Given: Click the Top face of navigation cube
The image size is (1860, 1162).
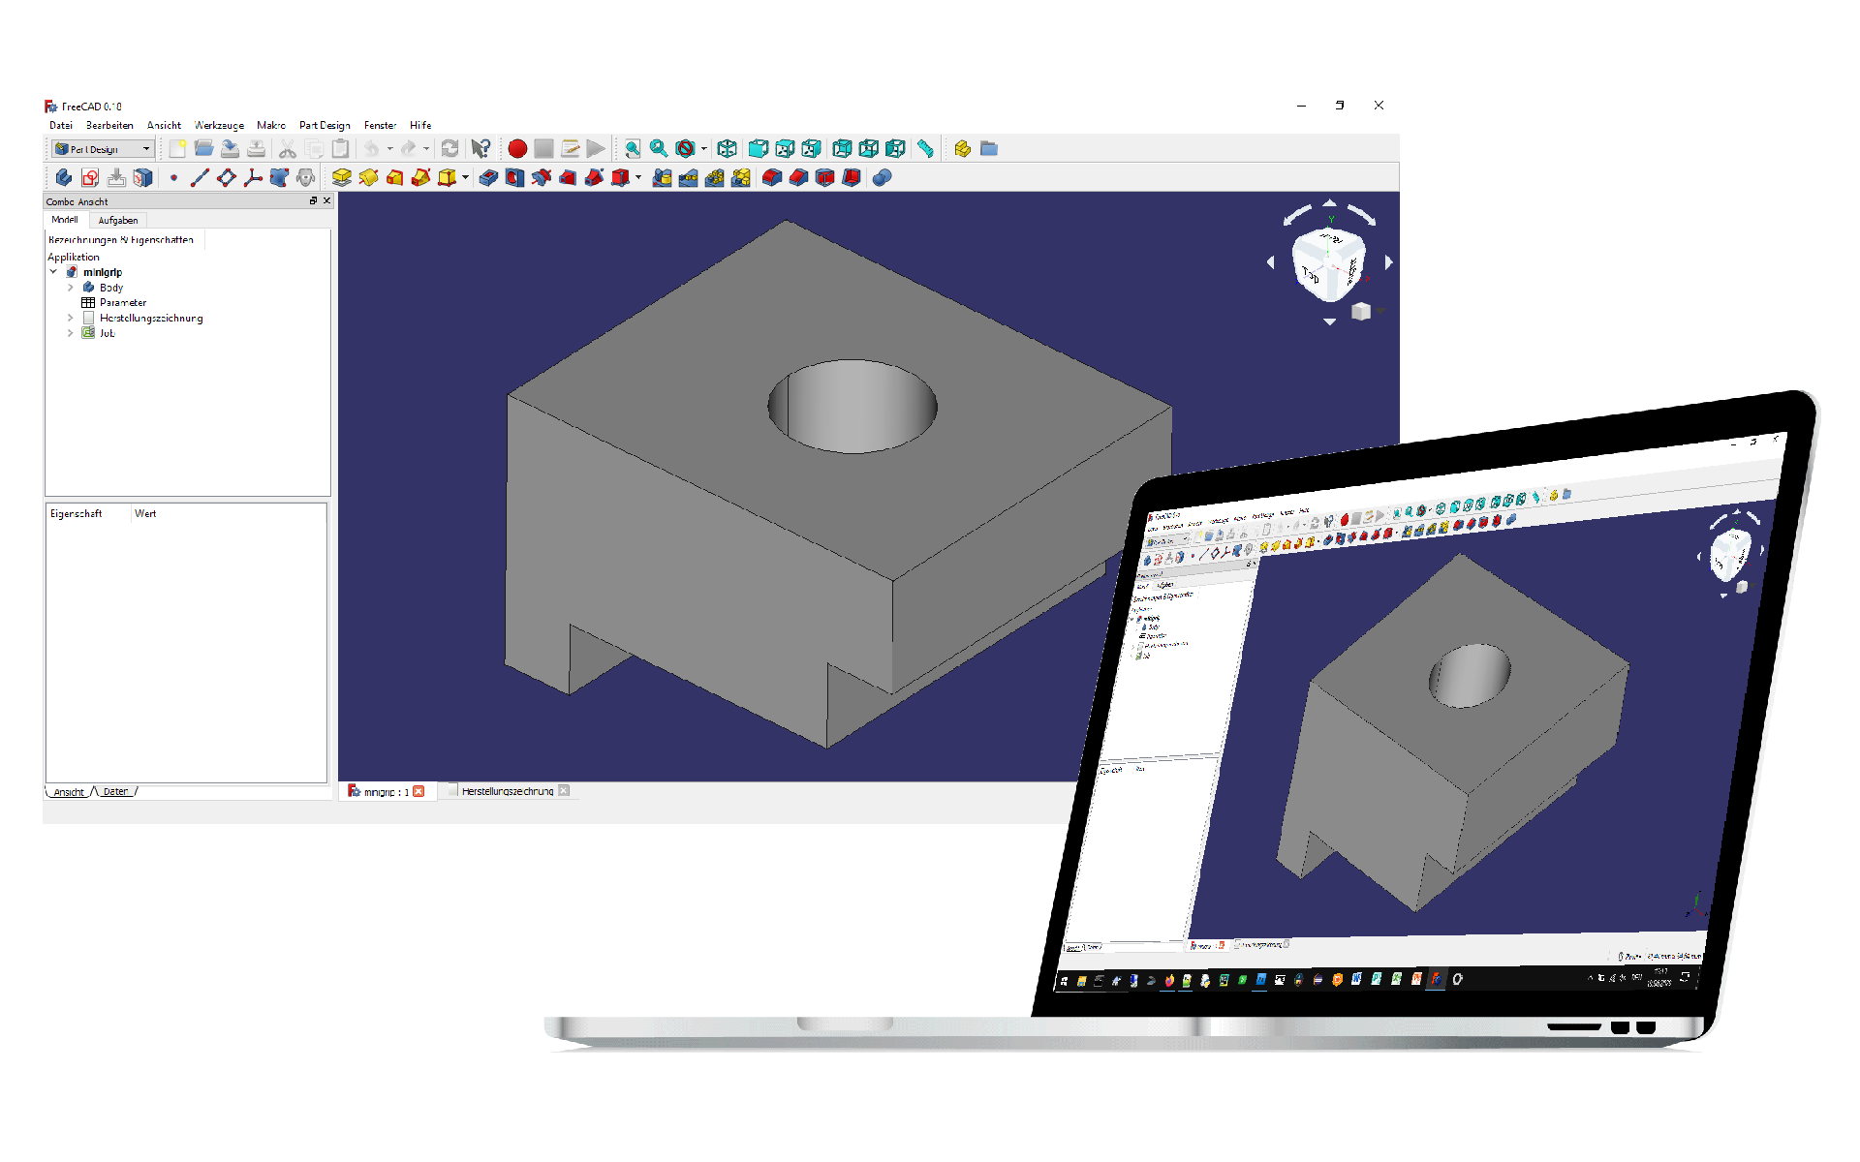Looking at the screenshot, I should (x=1312, y=274).
